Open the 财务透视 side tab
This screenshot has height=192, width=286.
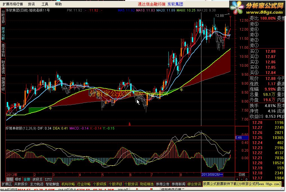[x=3, y=67]
